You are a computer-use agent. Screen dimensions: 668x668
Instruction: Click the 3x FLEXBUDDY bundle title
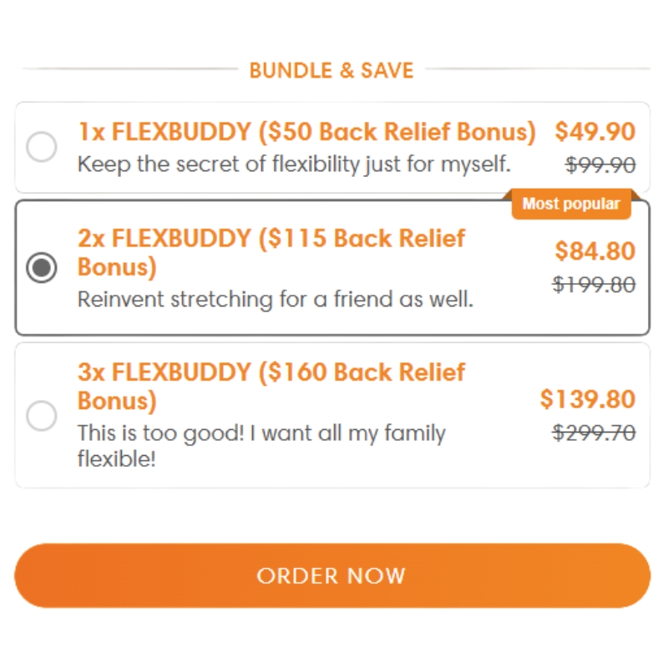click(x=271, y=386)
